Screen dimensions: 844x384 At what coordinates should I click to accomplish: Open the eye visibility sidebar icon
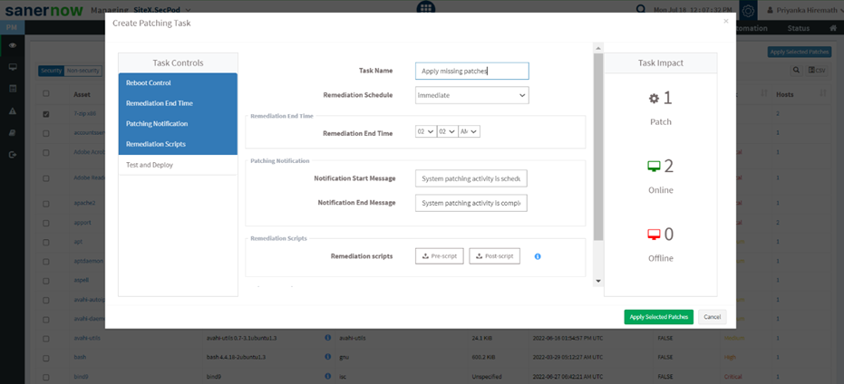click(x=13, y=45)
